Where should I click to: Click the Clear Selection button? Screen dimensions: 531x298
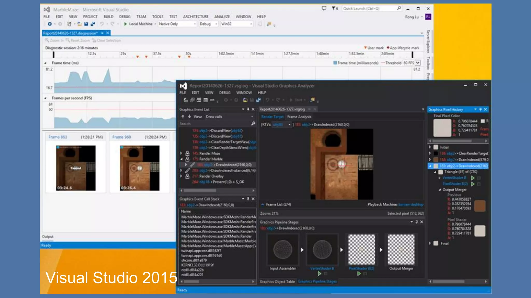tap(106, 40)
